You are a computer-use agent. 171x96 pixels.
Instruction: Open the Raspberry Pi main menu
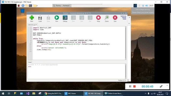click(19, 6)
